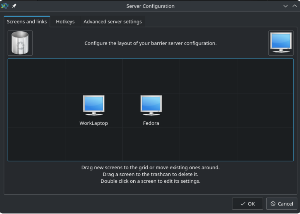Select the Fedora screen icon
The width and height of the screenshot is (300, 214).
(x=151, y=105)
